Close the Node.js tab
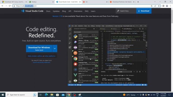173x97 pixels. (53, 2)
